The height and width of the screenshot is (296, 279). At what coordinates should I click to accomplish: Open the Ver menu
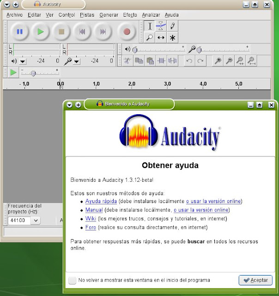click(x=49, y=15)
